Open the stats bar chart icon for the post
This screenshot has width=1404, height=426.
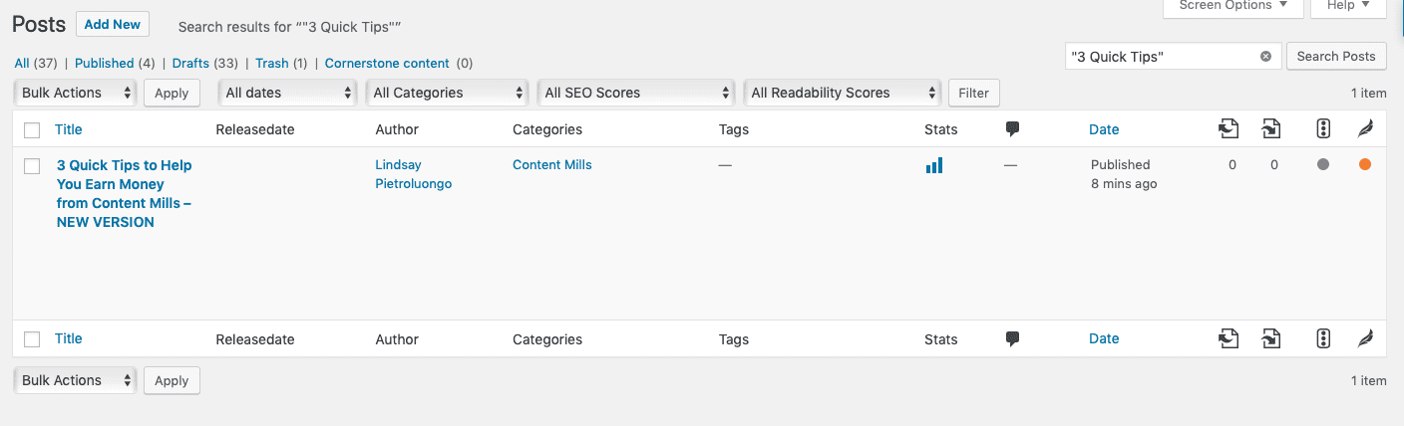[x=934, y=165]
